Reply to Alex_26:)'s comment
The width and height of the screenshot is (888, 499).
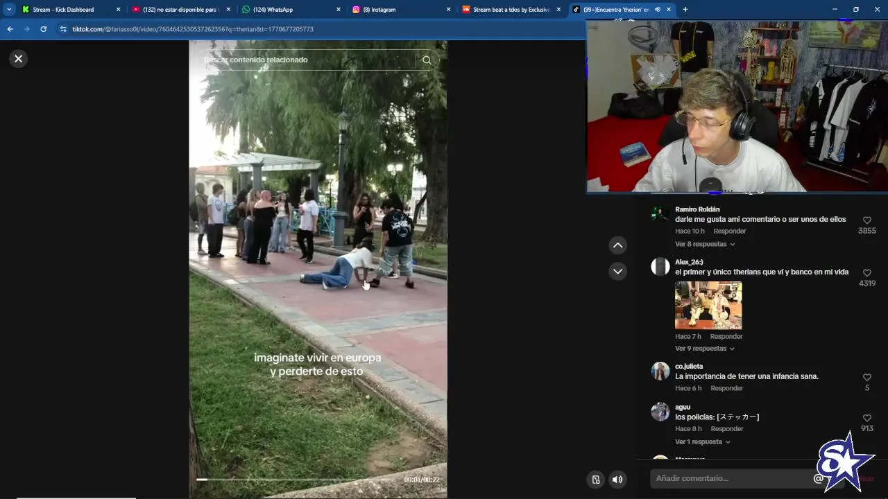click(x=726, y=337)
